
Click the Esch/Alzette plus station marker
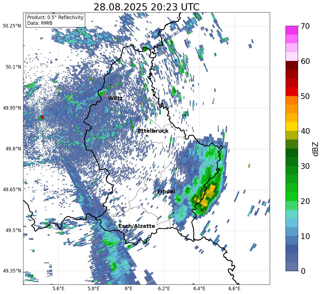127,231
